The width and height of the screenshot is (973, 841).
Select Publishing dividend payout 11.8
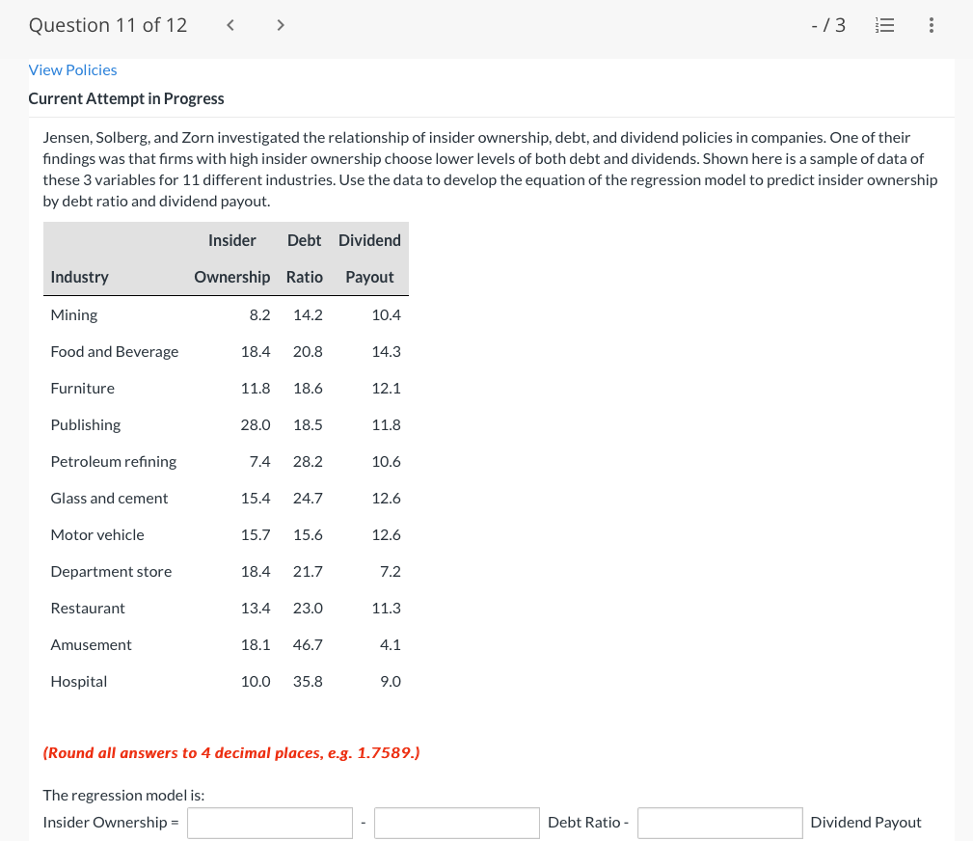(x=386, y=424)
